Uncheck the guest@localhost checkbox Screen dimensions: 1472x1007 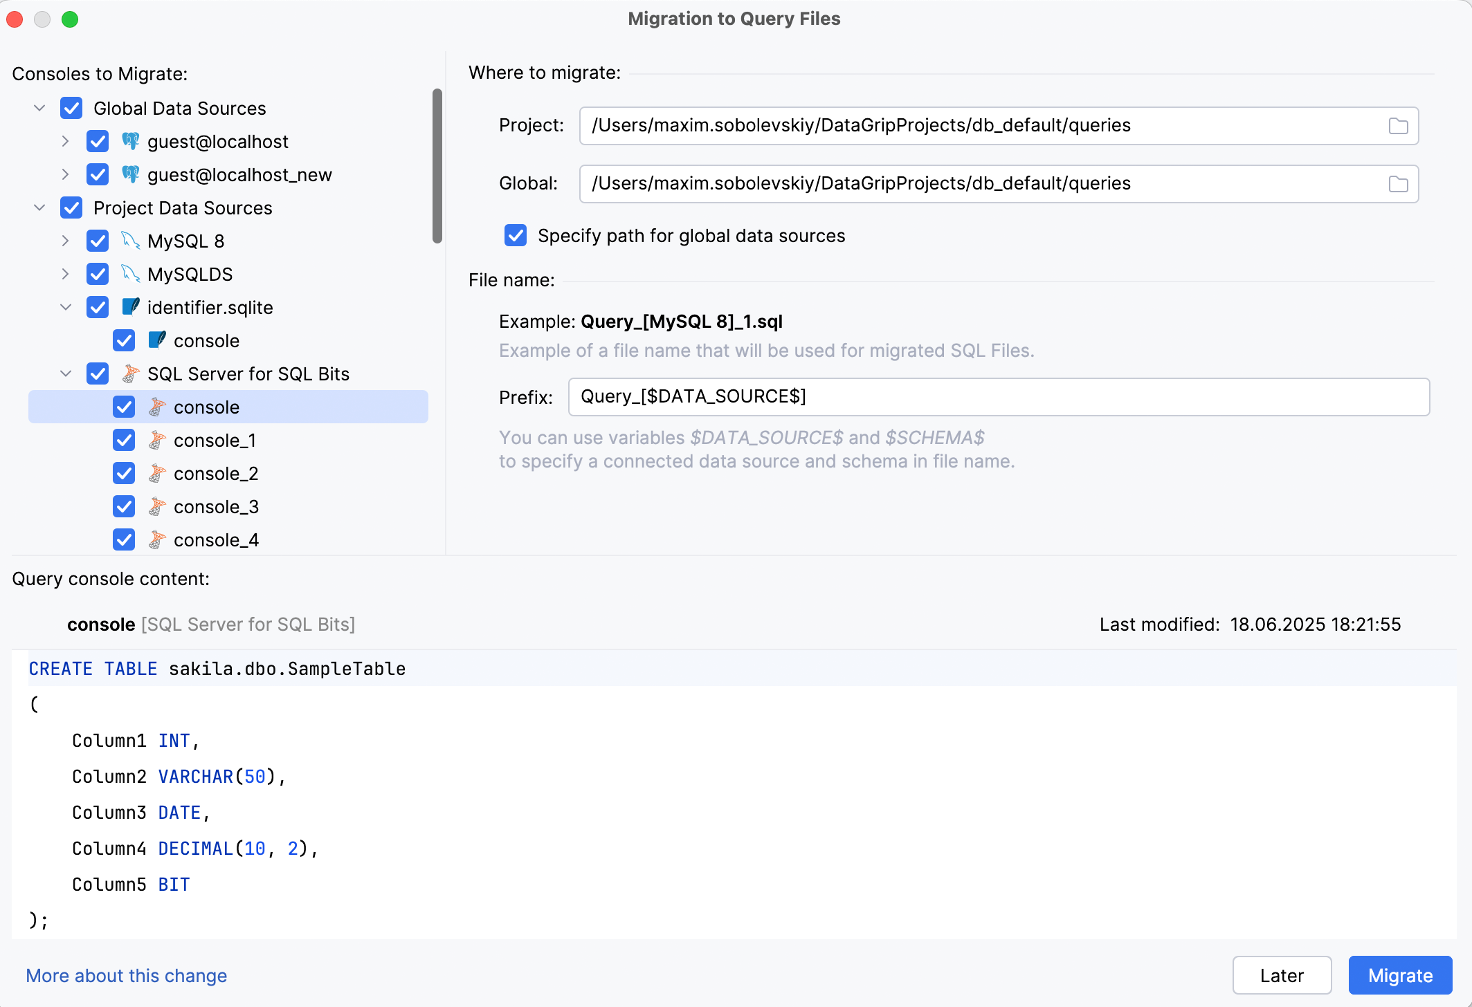click(98, 142)
